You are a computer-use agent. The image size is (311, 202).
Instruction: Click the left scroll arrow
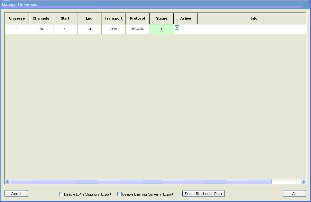[7, 181]
